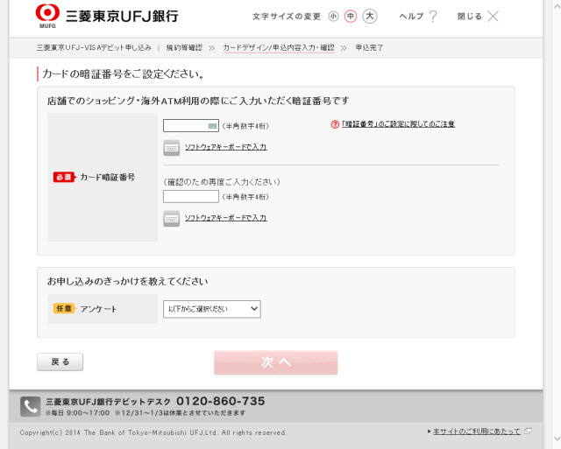Click the X close icon

(x=493, y=17)
